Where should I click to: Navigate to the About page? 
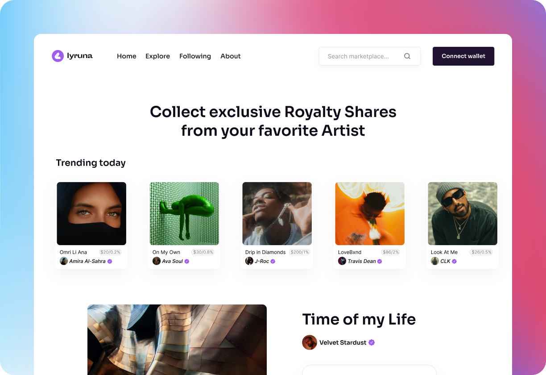coord(230,56)
